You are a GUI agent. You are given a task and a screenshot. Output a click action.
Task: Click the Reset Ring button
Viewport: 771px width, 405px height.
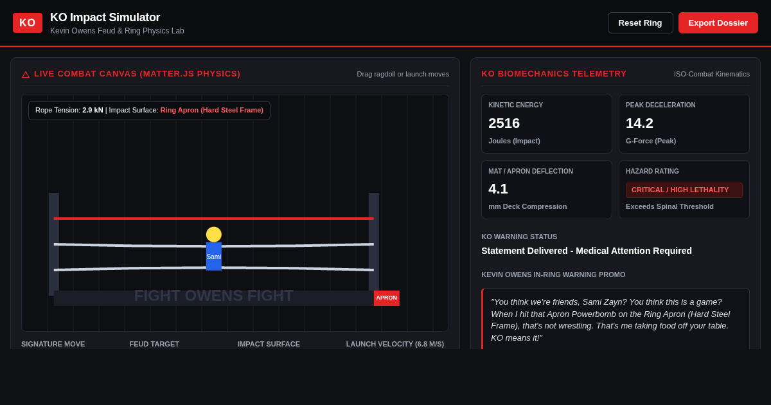click(640, 23)
